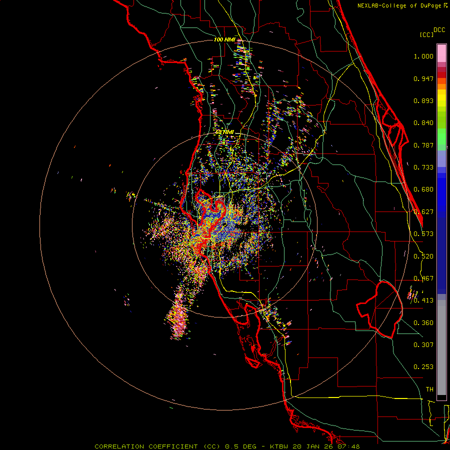Click the NEXLAB-College of DuPage label

[x=399, y=5]
